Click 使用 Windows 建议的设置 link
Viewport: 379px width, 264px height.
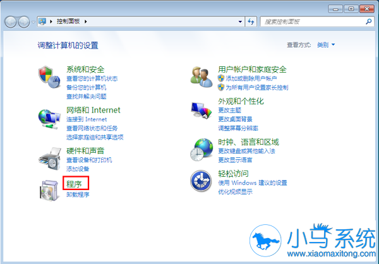coord(252,183)
